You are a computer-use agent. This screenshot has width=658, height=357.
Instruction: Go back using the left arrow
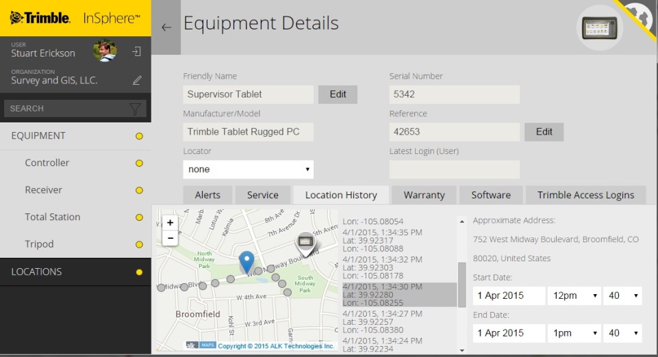166,27
